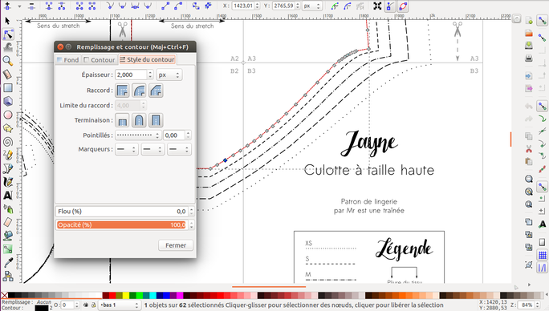Toggle current layer visibility eye
The width and height of the screenshot is (549, 311).
click(x=86, y=305)
